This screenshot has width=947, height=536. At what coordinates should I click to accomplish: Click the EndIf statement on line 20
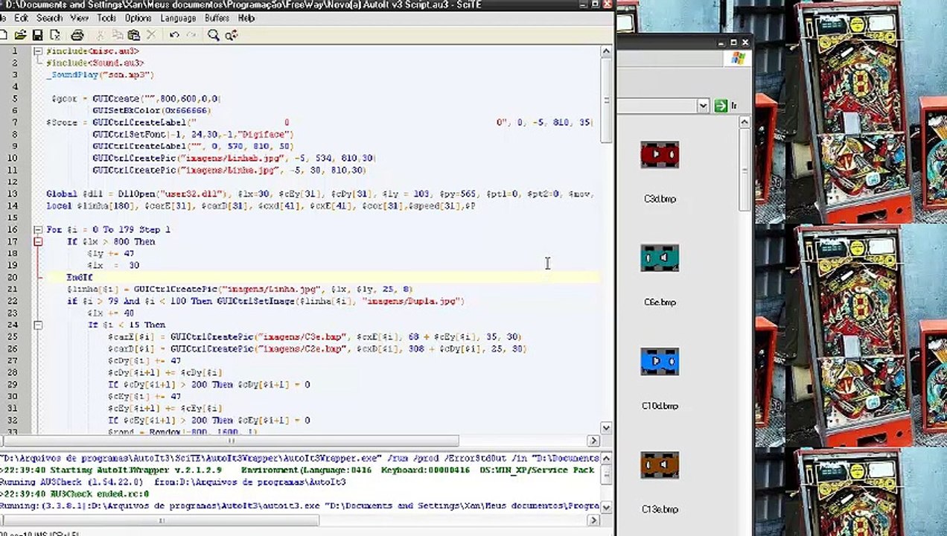80,277
